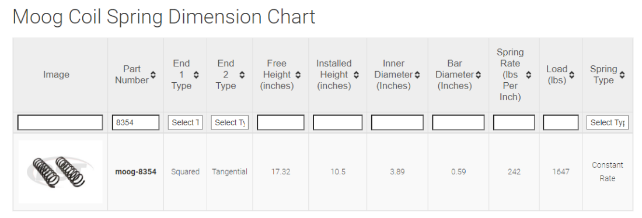Viewport: 642px width, 218px height.
Task: Click the Part Number filter field containing 8354
Action: (x=136, y=122)
